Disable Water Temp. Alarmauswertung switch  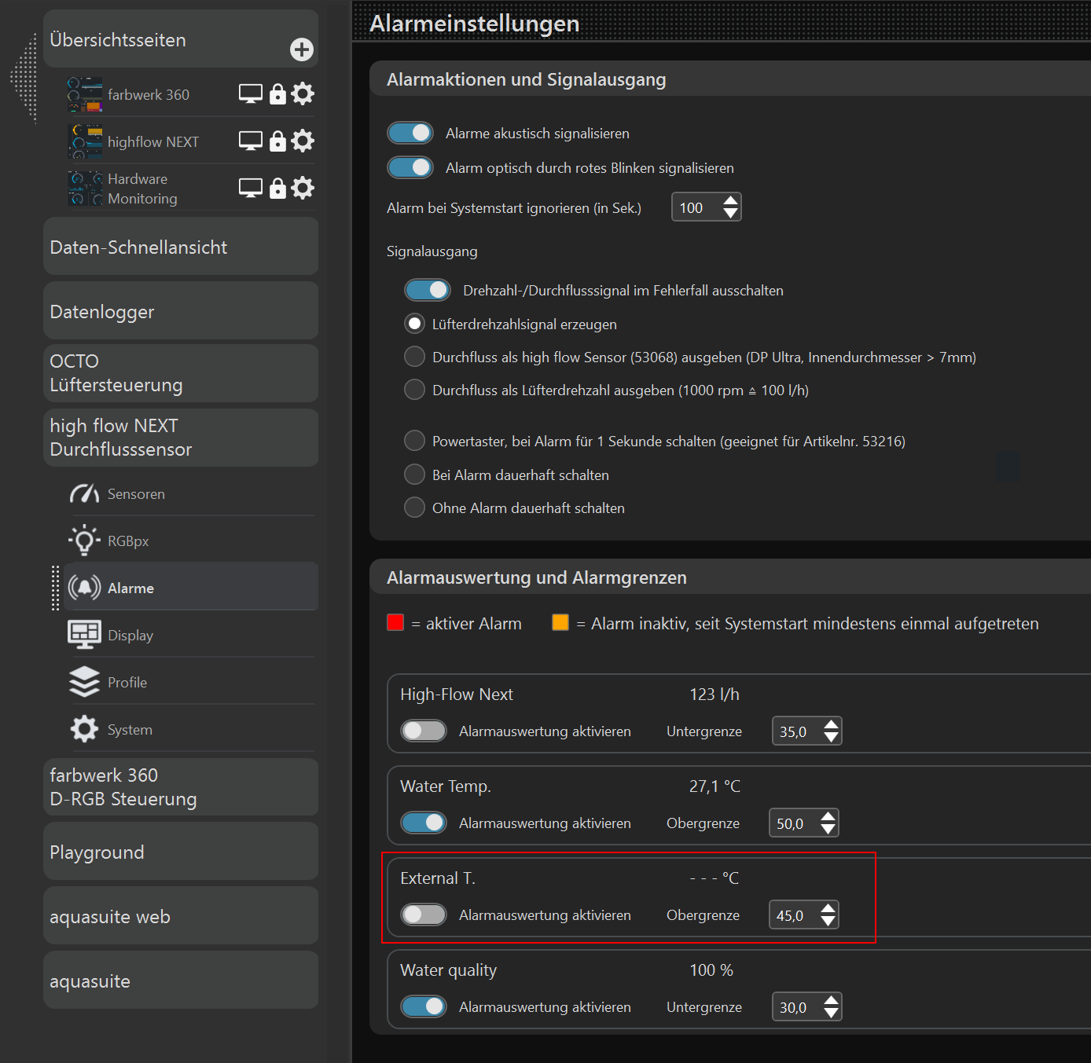424,823
